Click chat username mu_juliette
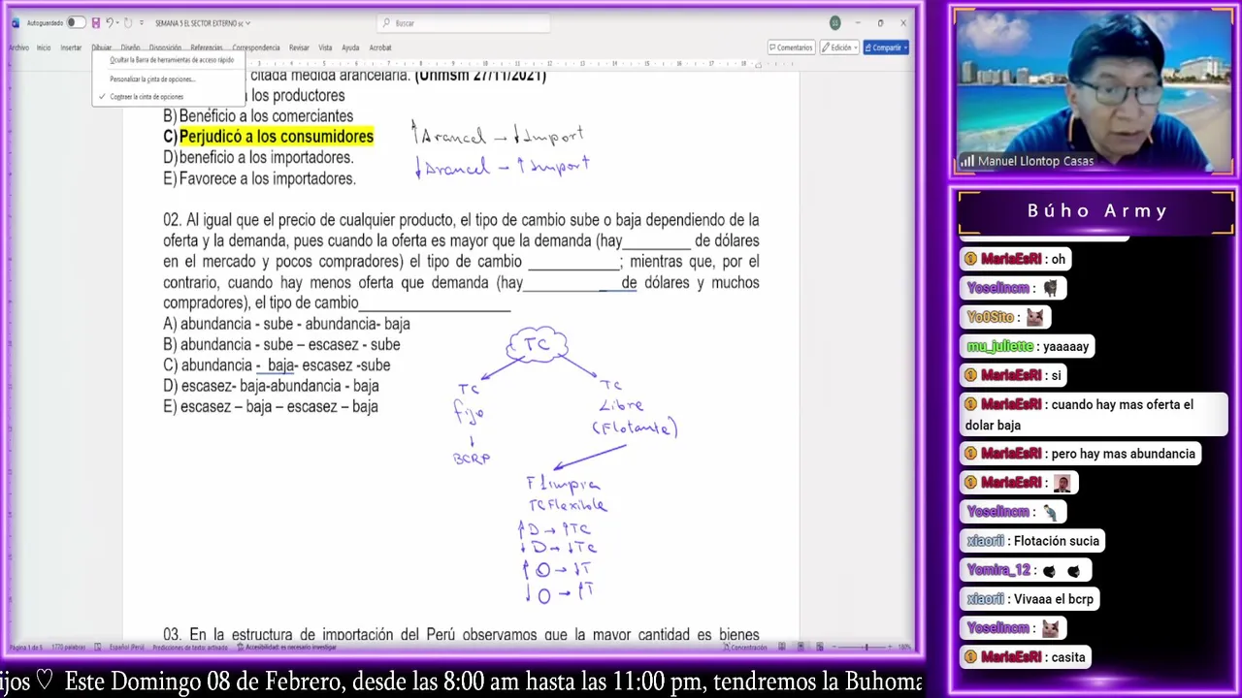The width and height of the screenshot is (1242, 698). pos(999,346)
